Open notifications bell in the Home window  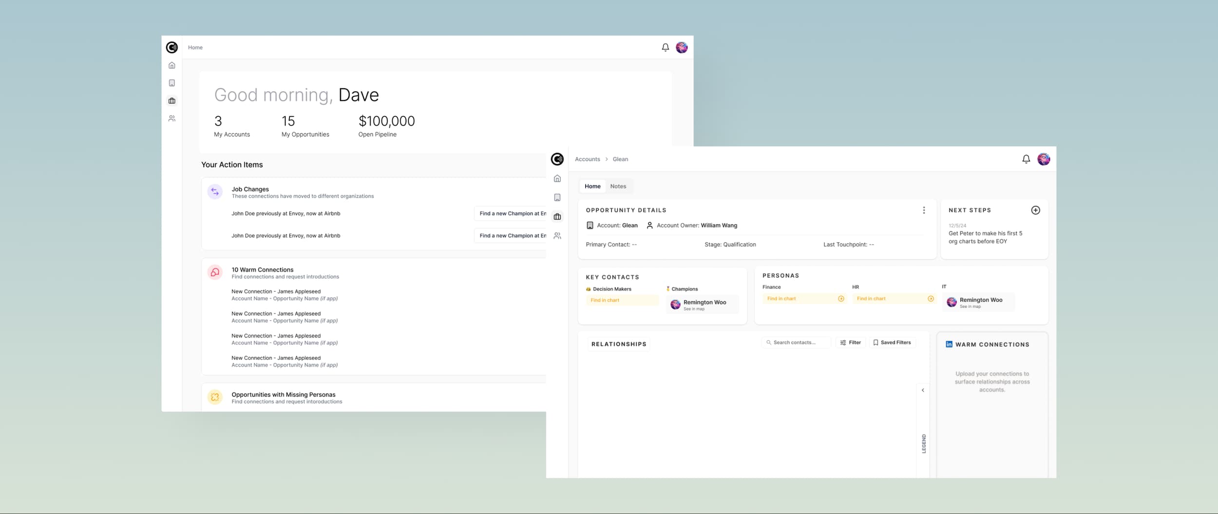tap(665, 47)
